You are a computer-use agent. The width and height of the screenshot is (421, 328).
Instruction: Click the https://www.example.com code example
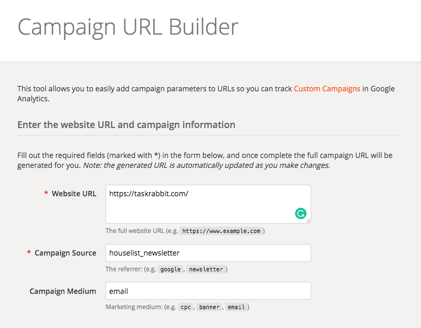click(x=221, y=231)
